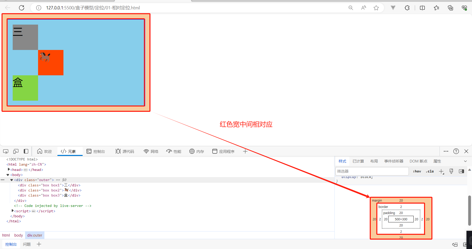This screenshot has width=472, height=249.
Task: Select the box2 div line
Action: click(50, 190)
